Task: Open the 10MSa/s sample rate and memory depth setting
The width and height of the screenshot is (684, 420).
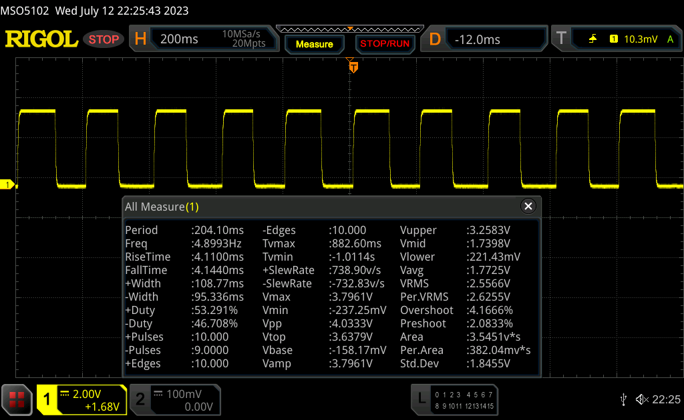Action: [x=243, y=39]
